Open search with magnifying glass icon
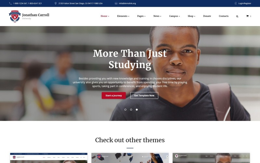 pyautogui.click(x=237, y=16)
